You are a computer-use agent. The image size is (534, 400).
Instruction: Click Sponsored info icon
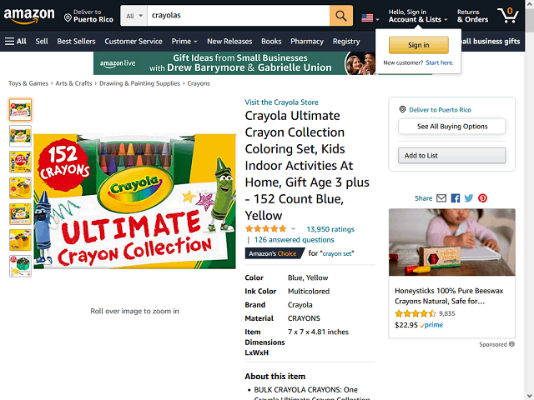(x=511, y=344)
